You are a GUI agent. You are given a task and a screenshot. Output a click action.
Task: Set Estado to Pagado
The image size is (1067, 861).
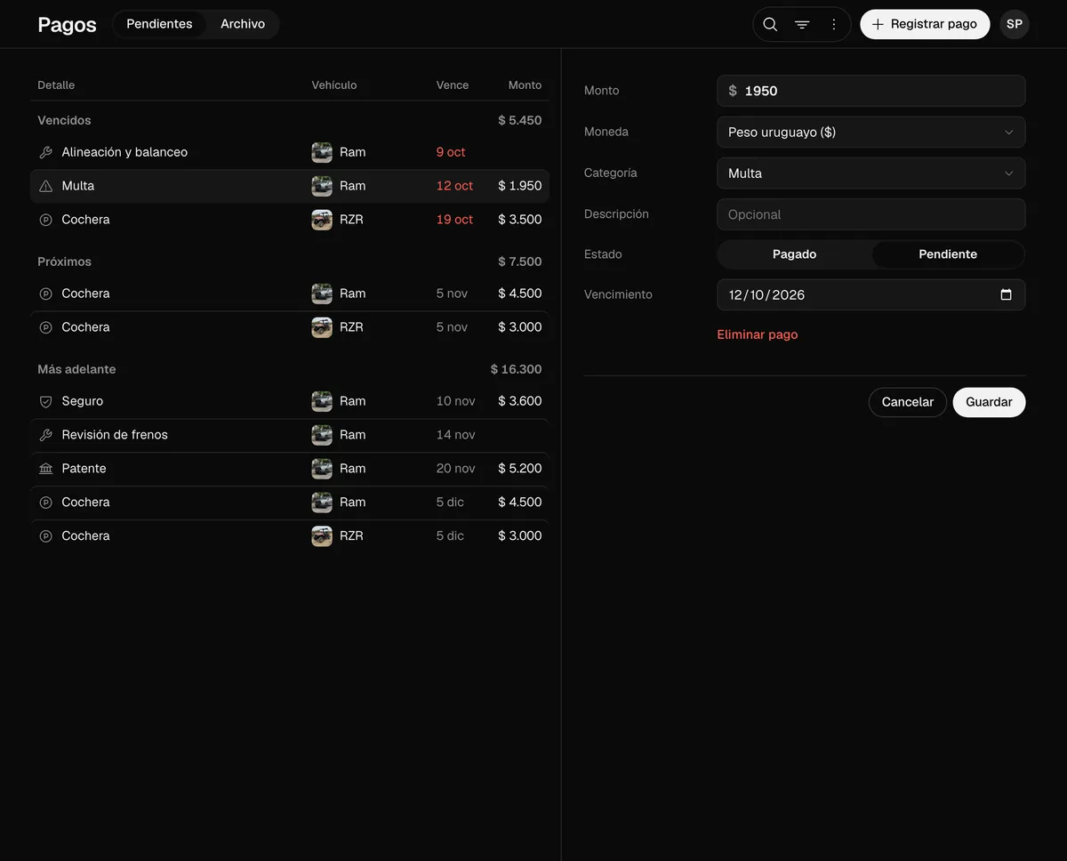point(794,254)
